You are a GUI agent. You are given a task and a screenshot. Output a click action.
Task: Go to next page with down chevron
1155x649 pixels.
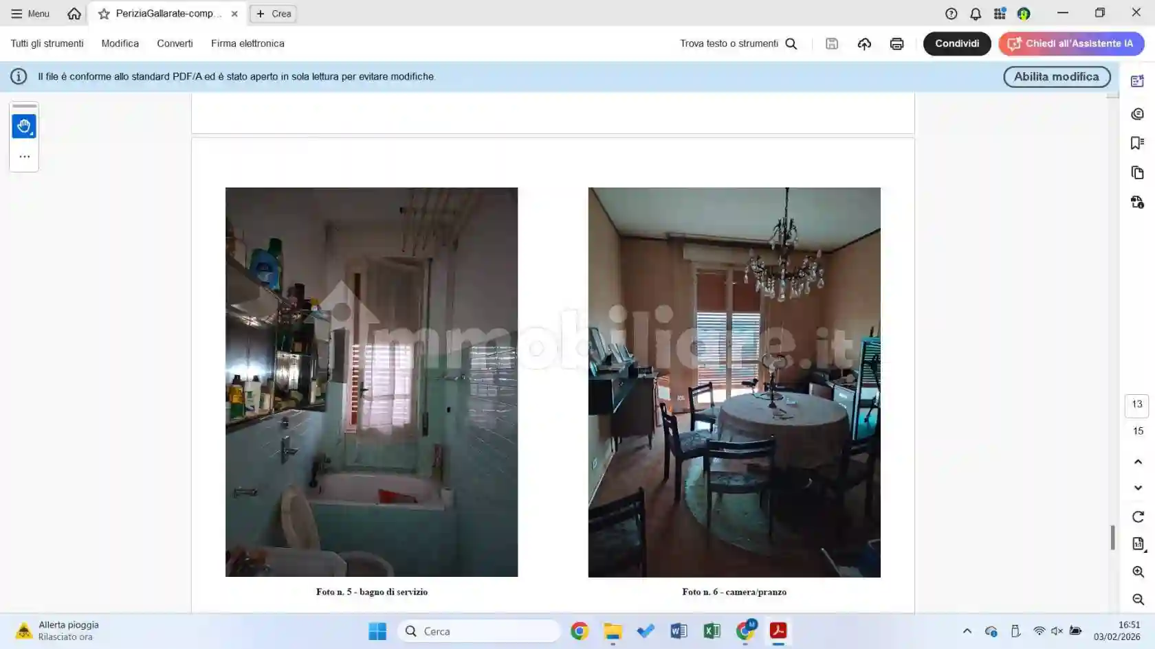tap(1138, 488)
